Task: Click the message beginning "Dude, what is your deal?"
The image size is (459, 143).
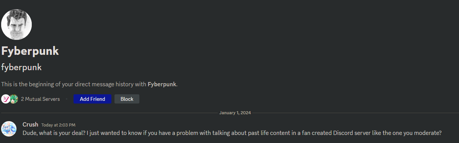Action: pos(232,133)
